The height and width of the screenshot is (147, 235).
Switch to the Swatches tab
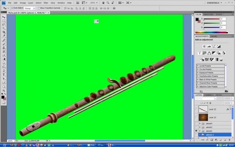coord(208,15)
